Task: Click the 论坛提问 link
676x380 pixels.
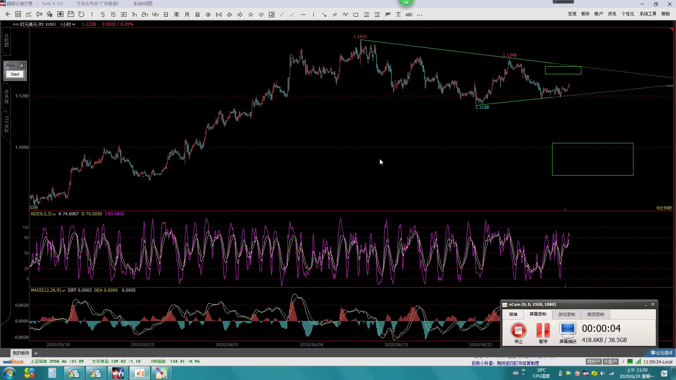Action: pos(662,353)
